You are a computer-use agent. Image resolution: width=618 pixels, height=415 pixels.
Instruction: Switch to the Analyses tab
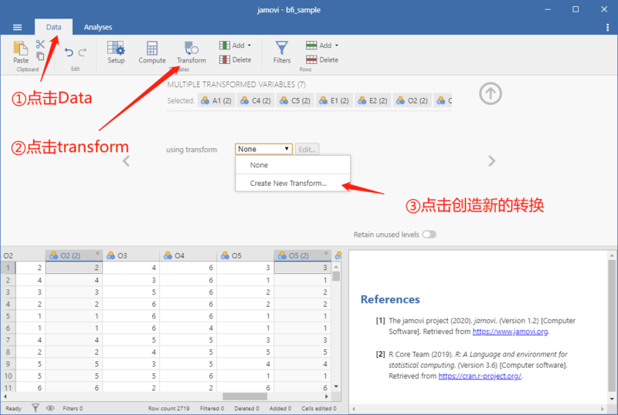(x=98, y=27)
